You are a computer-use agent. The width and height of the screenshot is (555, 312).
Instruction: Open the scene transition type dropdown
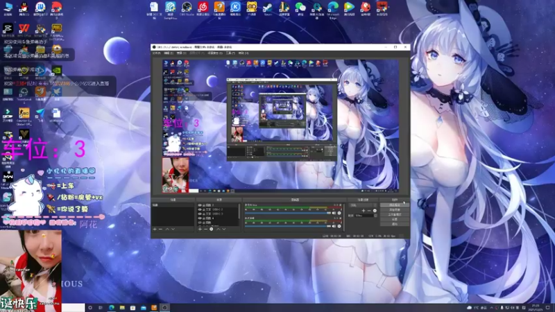(x=363, y=205)
